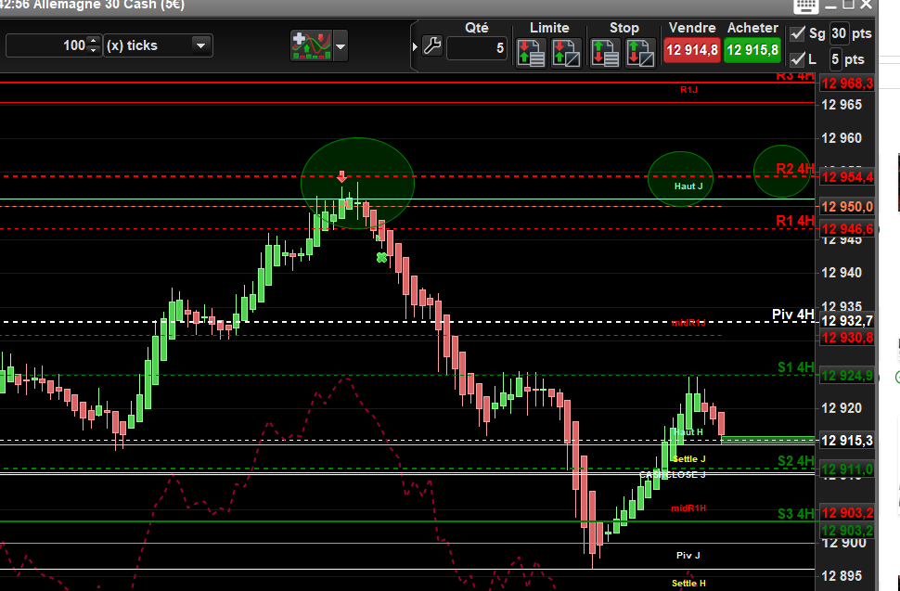
Task: Click the Piv J level label
Action: 688,556
